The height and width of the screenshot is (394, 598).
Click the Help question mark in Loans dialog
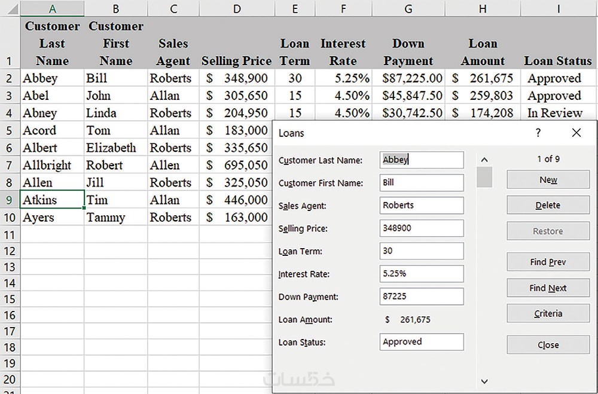538,133
